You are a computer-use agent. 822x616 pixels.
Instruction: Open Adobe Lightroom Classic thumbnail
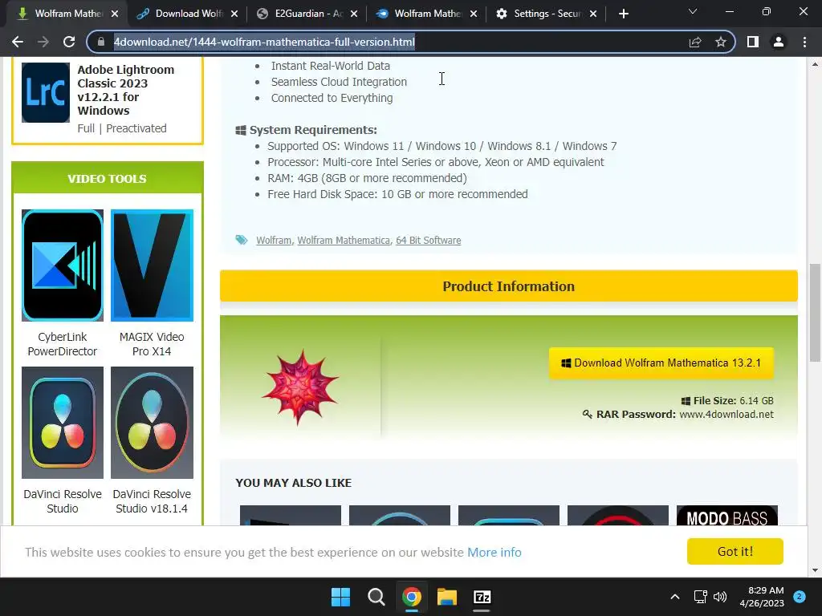pos(46,93)
